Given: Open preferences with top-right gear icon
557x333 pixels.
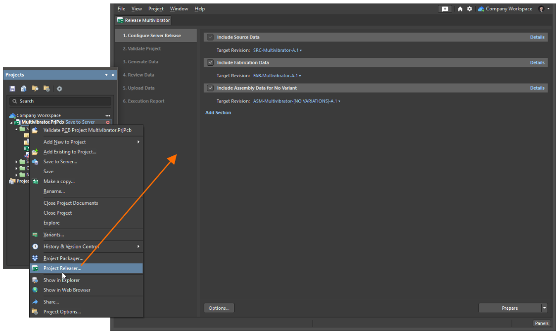Looking at the screenshot, I should tap(469, 9).
